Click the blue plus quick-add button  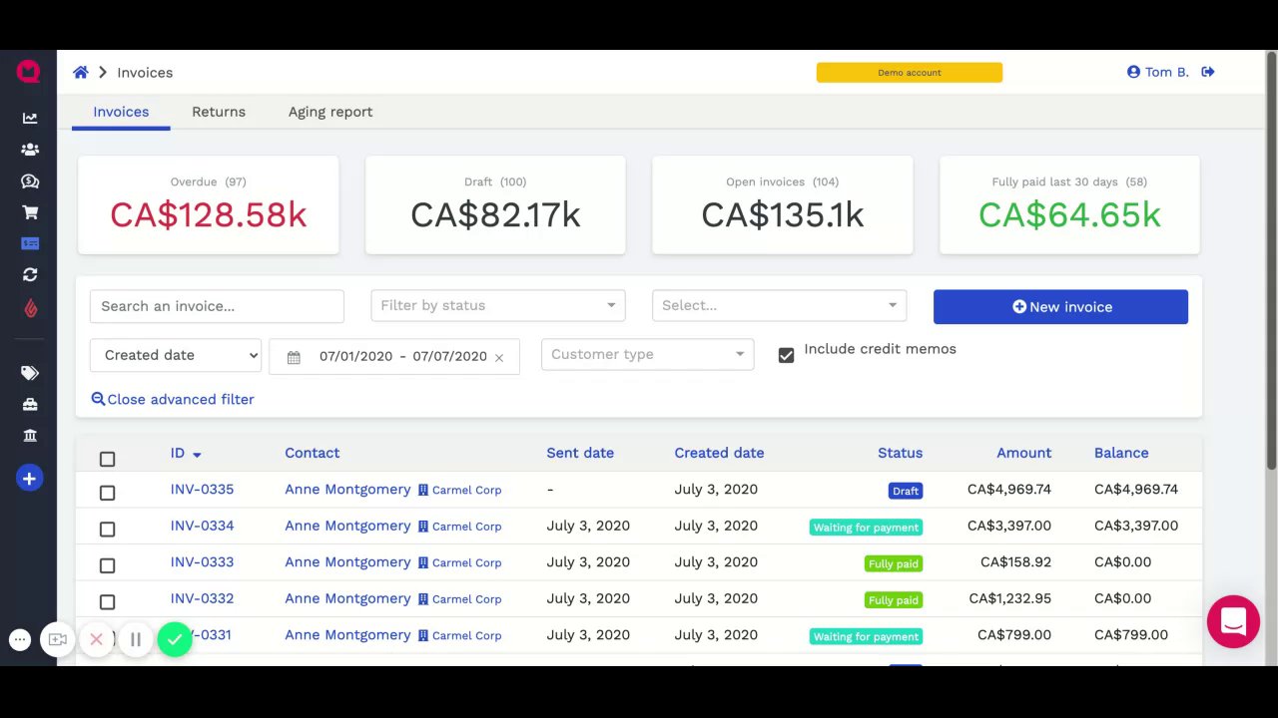(x=30, y=479)
